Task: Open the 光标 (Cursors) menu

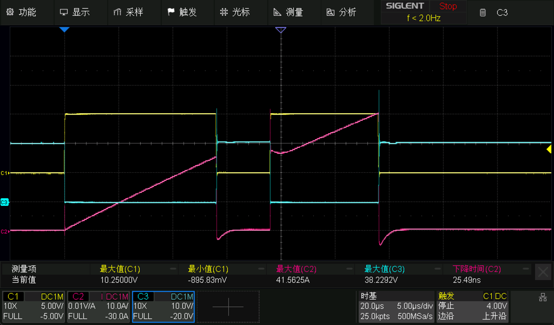Action: click(x=241, y=13)
